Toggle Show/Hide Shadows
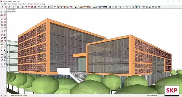The width and height of the screenshot is (182, 97). [x=76, y=7]
